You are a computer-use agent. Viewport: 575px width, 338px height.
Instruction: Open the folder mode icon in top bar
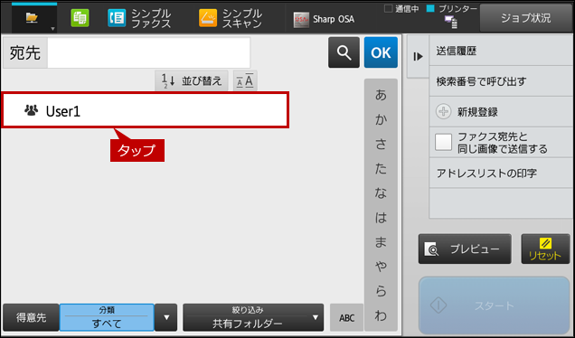click(x=32, y=17)
